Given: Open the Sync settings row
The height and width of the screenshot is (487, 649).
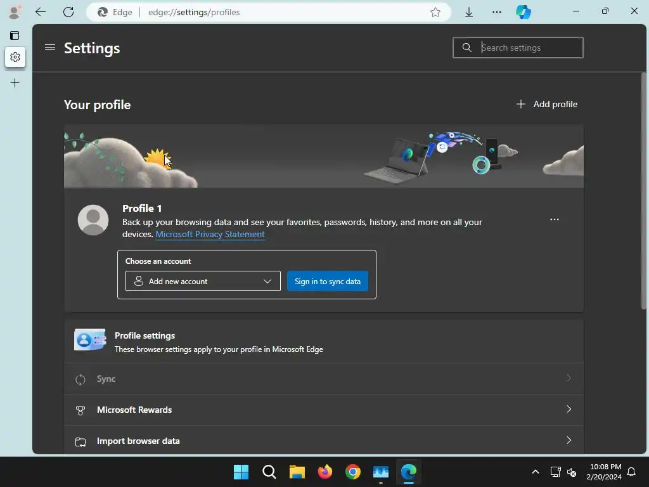Looking at the screenshot, I should (324, 379).
